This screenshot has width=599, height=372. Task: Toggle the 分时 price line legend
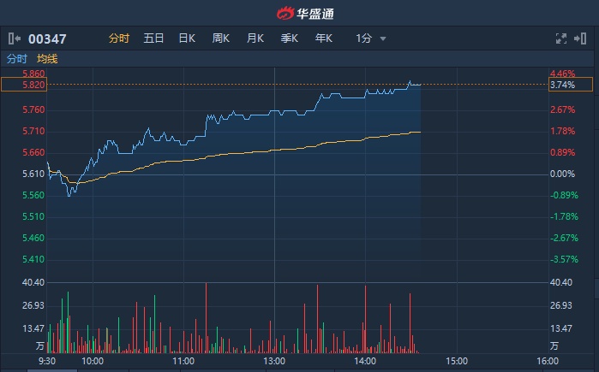pos(17,59)
